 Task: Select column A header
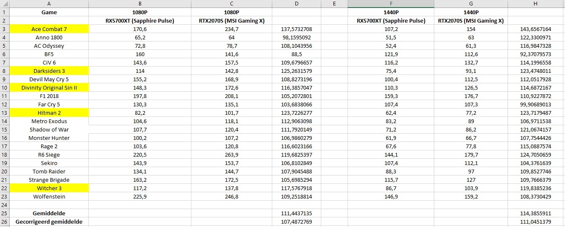pyautogui.click(x=49, y=4)
